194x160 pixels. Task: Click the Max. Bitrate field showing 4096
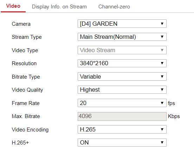(122, 116)
